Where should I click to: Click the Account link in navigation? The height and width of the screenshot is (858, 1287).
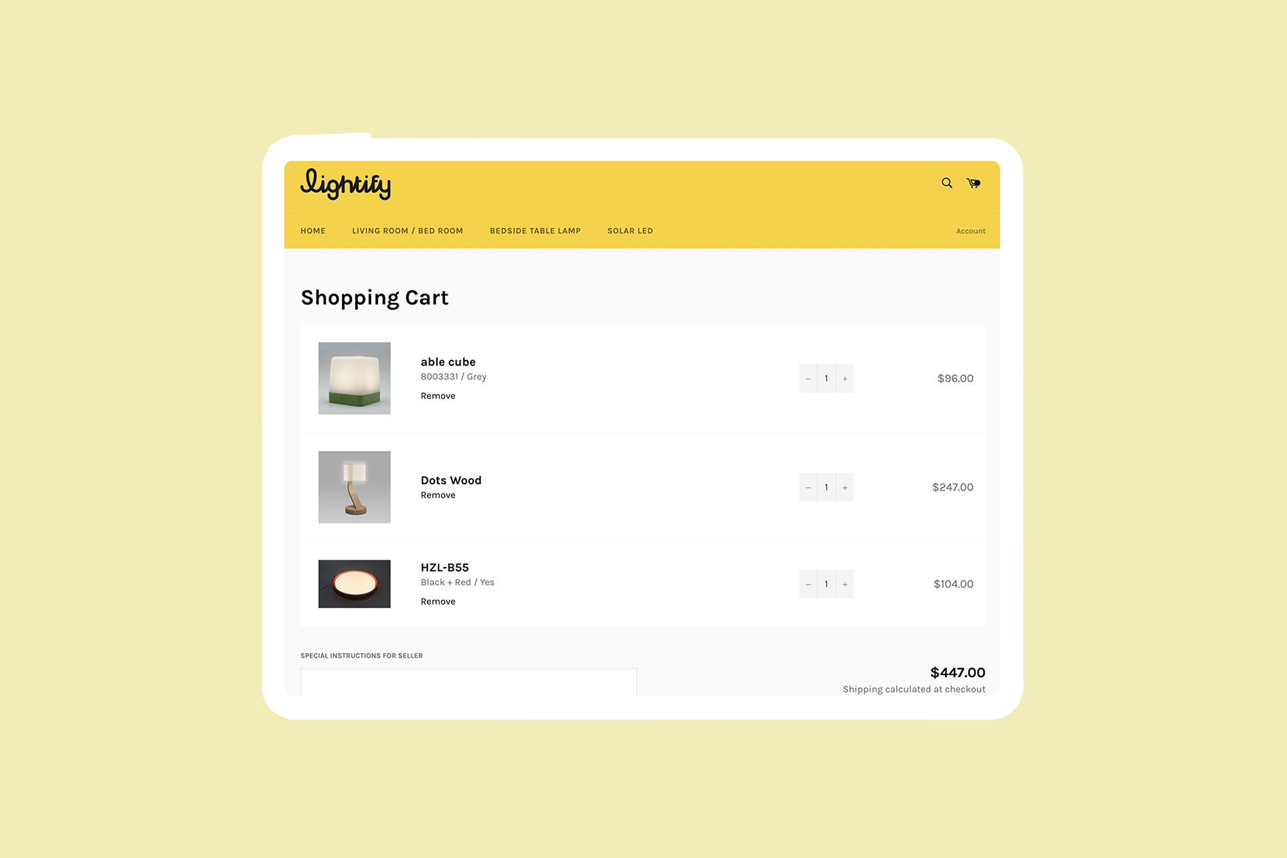pos(969,230)
